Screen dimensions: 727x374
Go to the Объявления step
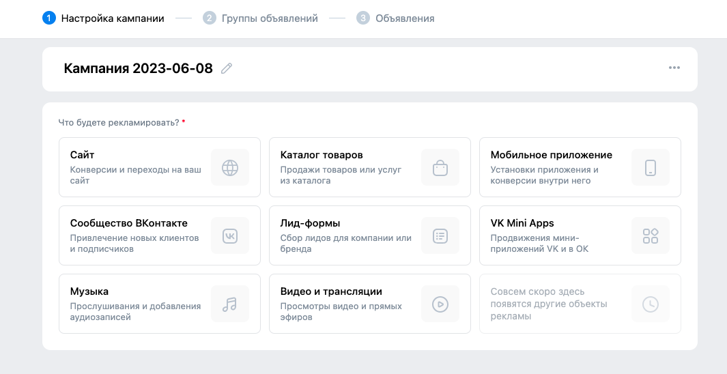pyautogui.click(x=395, y=18)
